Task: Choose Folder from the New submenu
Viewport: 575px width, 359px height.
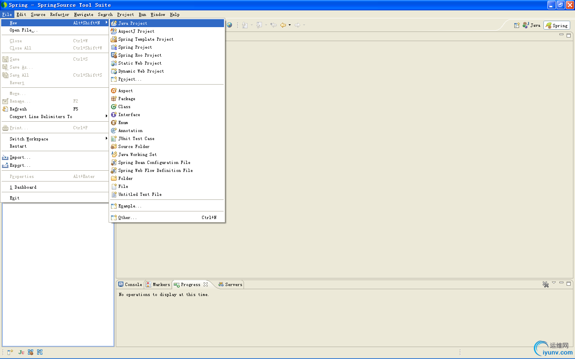Action: [167, 178]
